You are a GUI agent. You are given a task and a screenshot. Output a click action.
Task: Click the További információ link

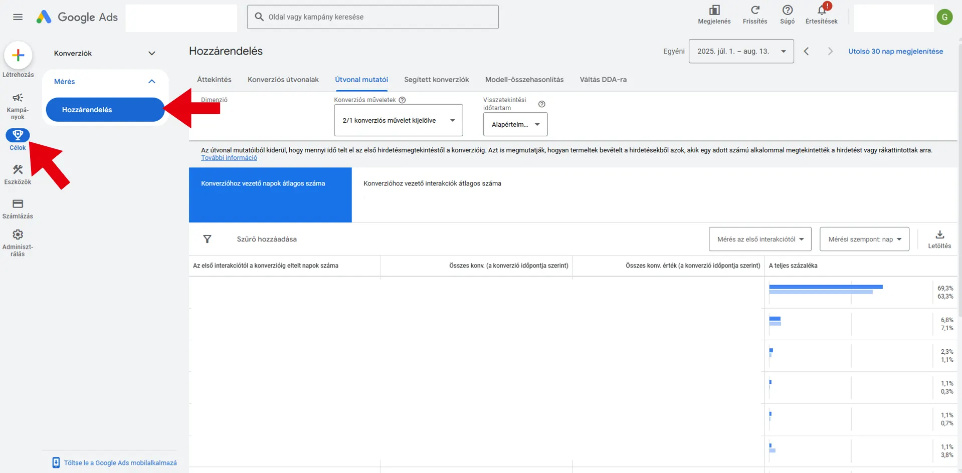coord(229,158)
